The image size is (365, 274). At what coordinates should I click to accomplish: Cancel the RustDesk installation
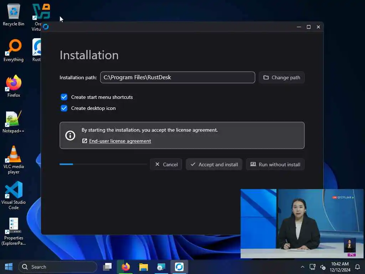[x=166, y=164]
